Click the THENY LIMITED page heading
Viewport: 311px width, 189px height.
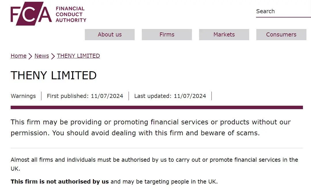pos(54,76)
